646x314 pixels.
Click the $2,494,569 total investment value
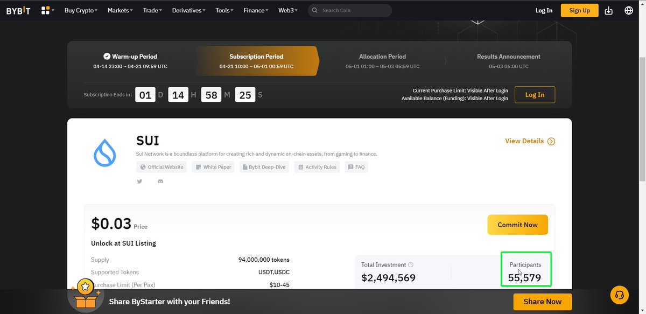click(x=388, y=278)
